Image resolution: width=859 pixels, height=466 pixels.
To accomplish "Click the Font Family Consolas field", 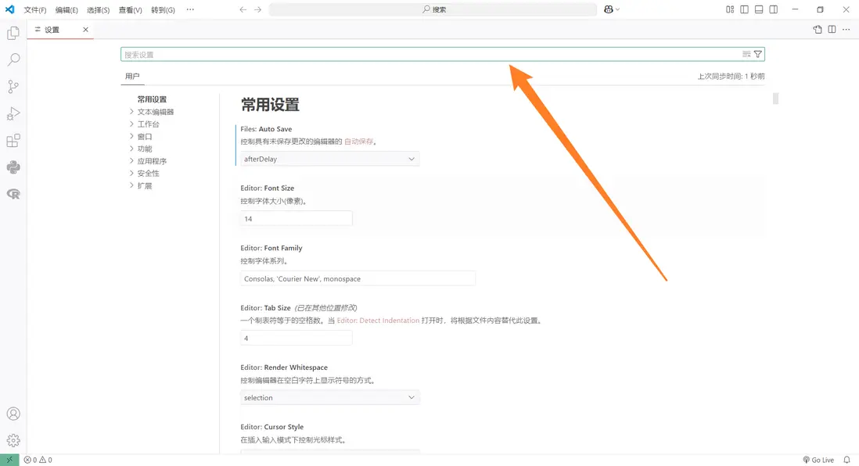I will [358, 278].
